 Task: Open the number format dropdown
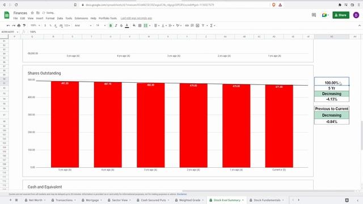pyautogui.click(x=67, y=25)
